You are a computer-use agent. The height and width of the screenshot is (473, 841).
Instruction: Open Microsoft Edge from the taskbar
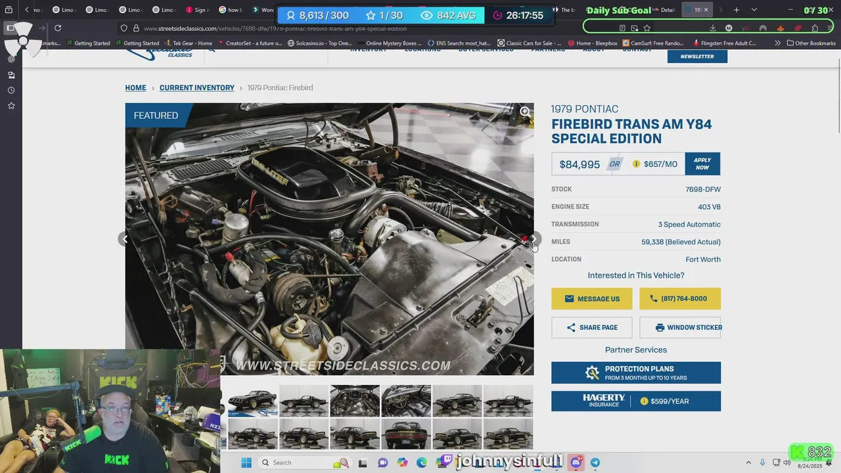tap(422, 462)
